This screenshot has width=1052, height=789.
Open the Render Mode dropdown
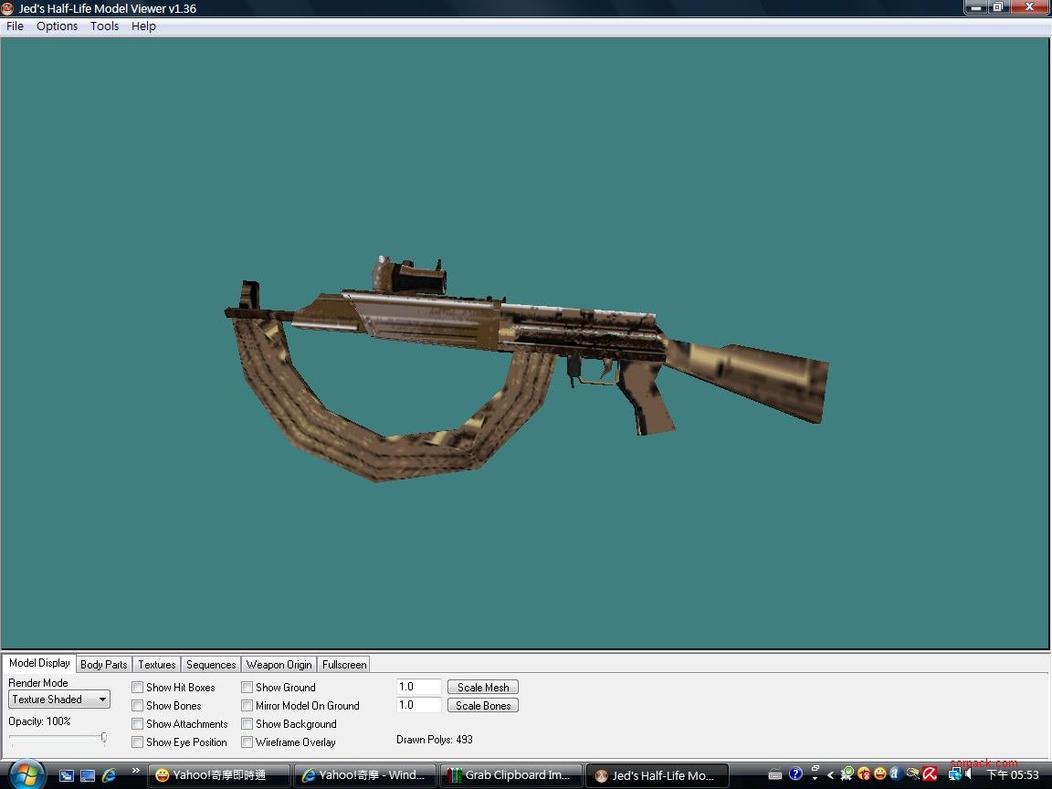click(x=59, y=700)
